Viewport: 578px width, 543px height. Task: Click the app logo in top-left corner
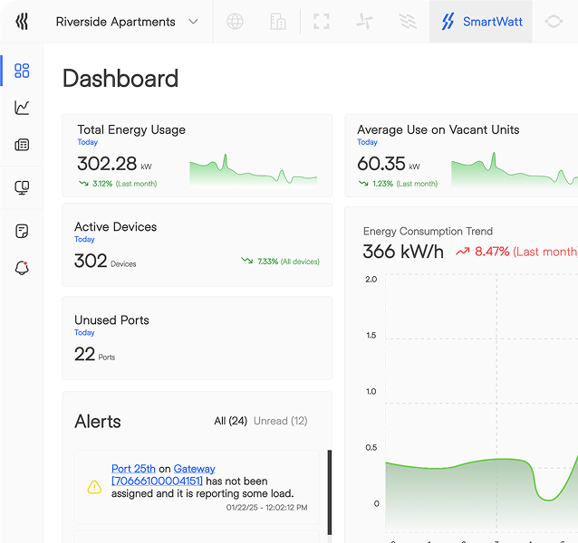[x=22, y=22]
